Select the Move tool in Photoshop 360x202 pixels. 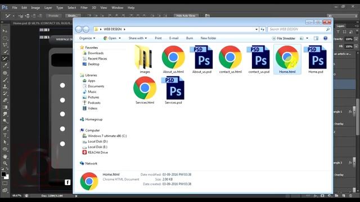(5, 31)
